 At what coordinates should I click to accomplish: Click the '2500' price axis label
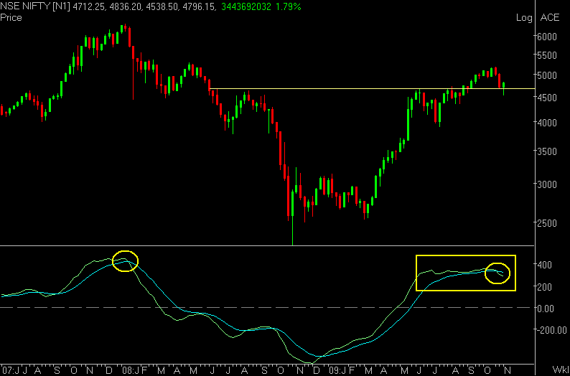tap(546, 223)
